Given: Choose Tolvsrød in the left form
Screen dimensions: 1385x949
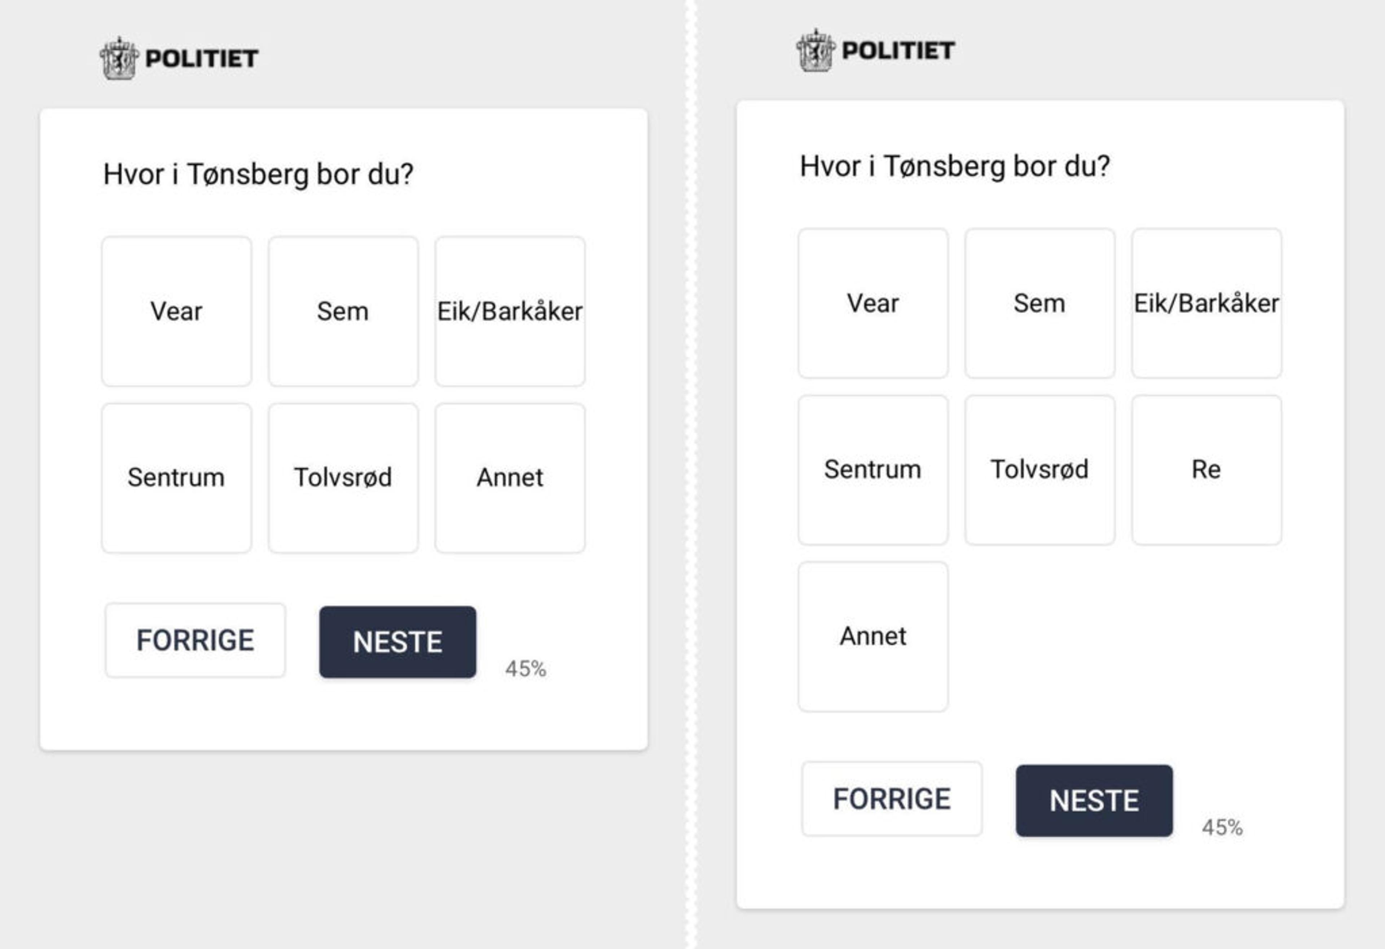Looking at the screenshot, I should point(343,478).
